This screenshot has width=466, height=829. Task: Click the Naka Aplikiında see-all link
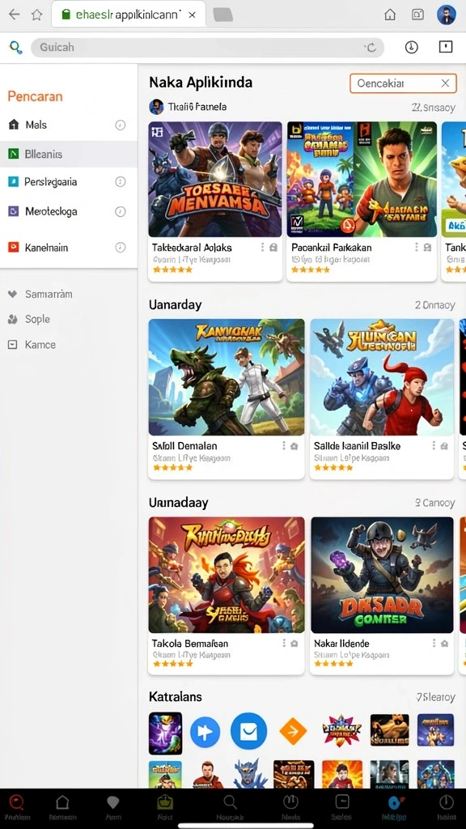point(434,108)
